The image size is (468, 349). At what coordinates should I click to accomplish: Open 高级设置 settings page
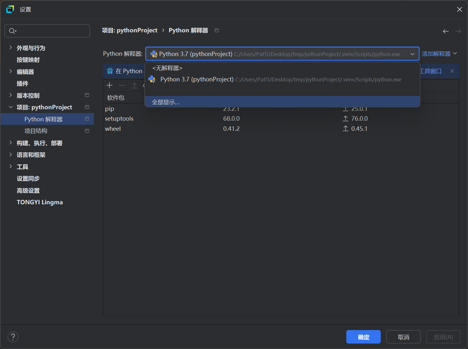point(28,191)
